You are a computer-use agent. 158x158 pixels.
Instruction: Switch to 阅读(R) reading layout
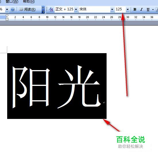27,9
